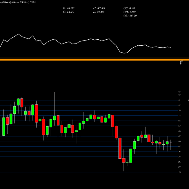This screenshot has width=189, height=189.
Task: Select the open value O: 44.38
Action: (x=68, y=8)
